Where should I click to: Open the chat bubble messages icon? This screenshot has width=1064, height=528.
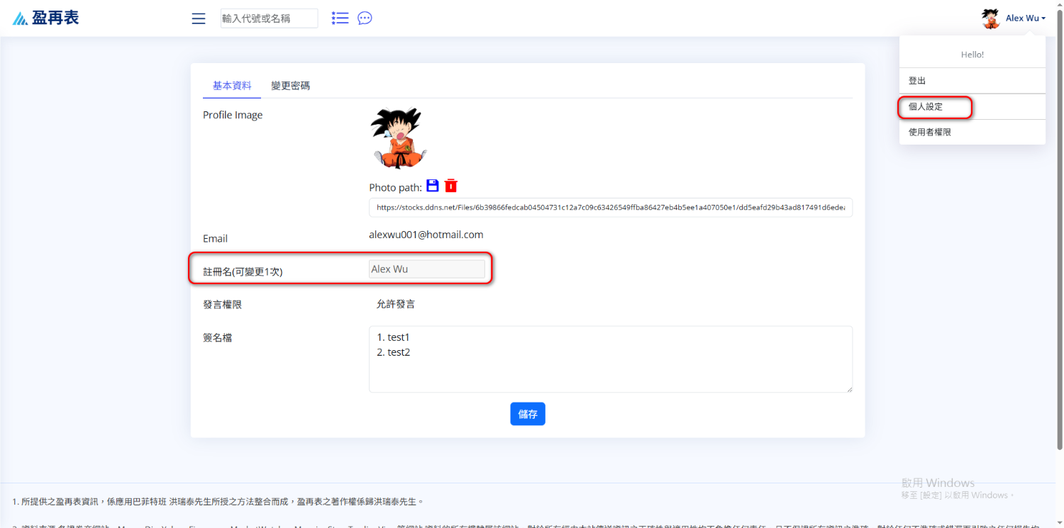[x=365, y=18]
